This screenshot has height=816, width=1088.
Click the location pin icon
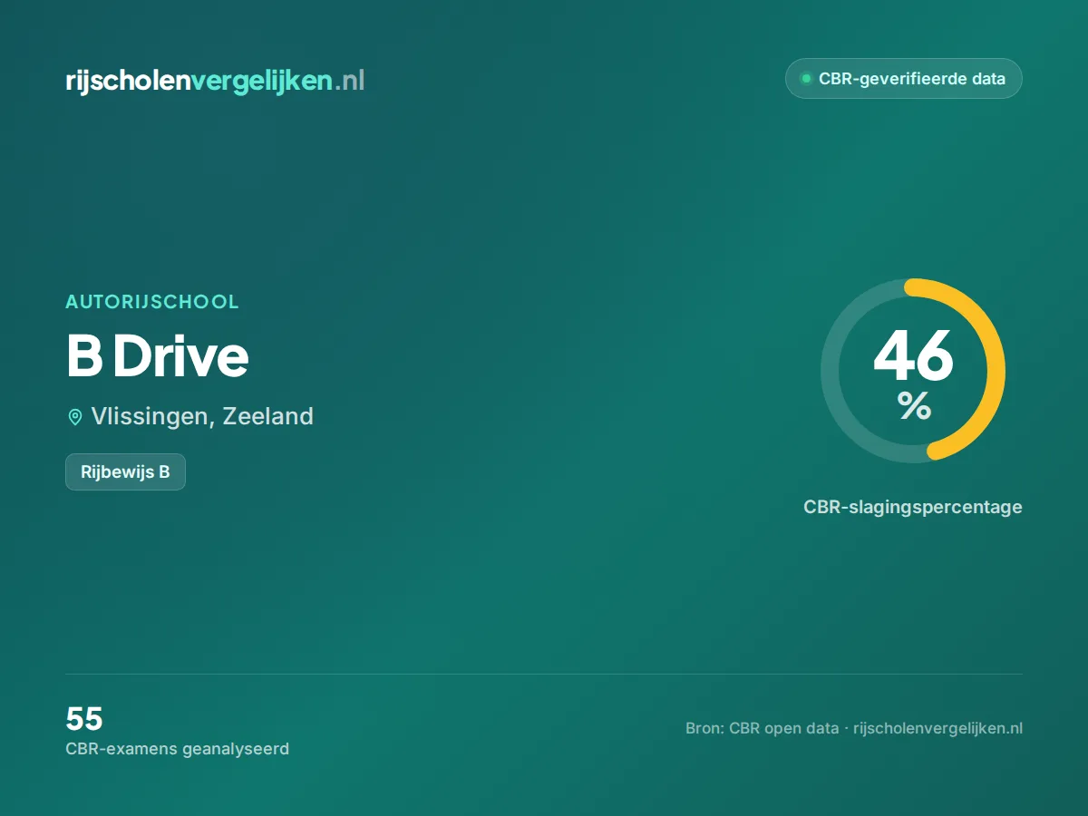coord(75,417)
